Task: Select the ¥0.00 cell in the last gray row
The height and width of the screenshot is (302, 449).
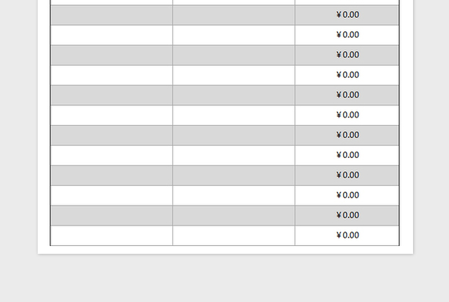Action: point(347,215)
